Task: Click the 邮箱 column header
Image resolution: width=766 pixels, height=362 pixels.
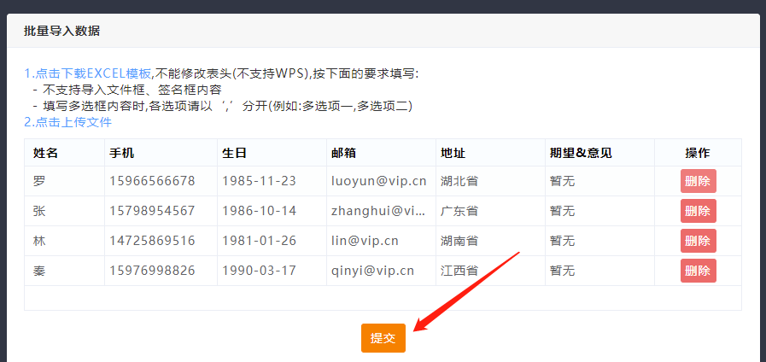Action: pyautogui.click(x=343, y=153)
